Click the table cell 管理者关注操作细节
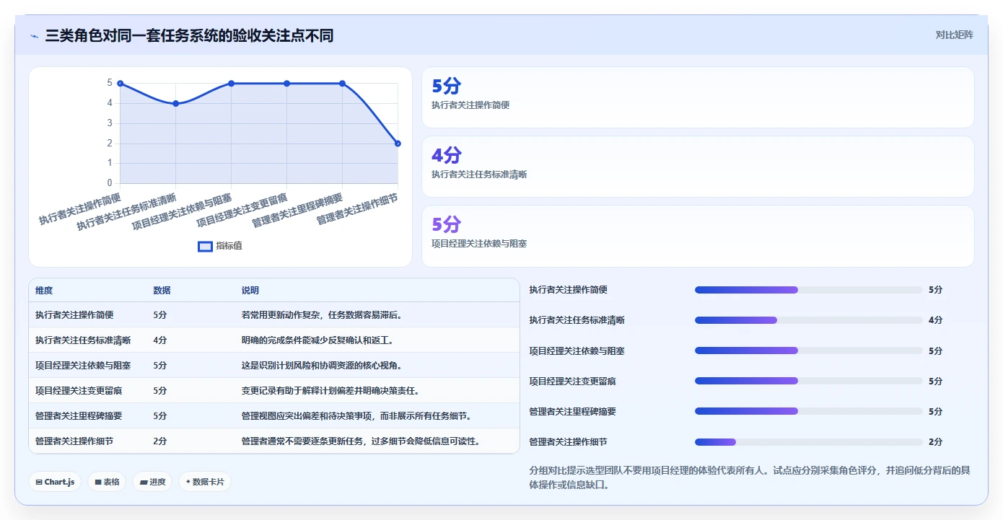The height and width of the screenshot is (520, 1003). pyautogui.click(x=74, y=441)
